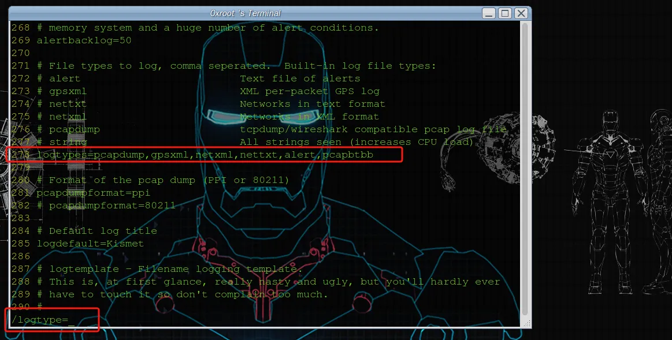Screen dimensions: 672x340
Task: Place cursor on the logtypes=pcapdump line
Action: coord(205,155)
